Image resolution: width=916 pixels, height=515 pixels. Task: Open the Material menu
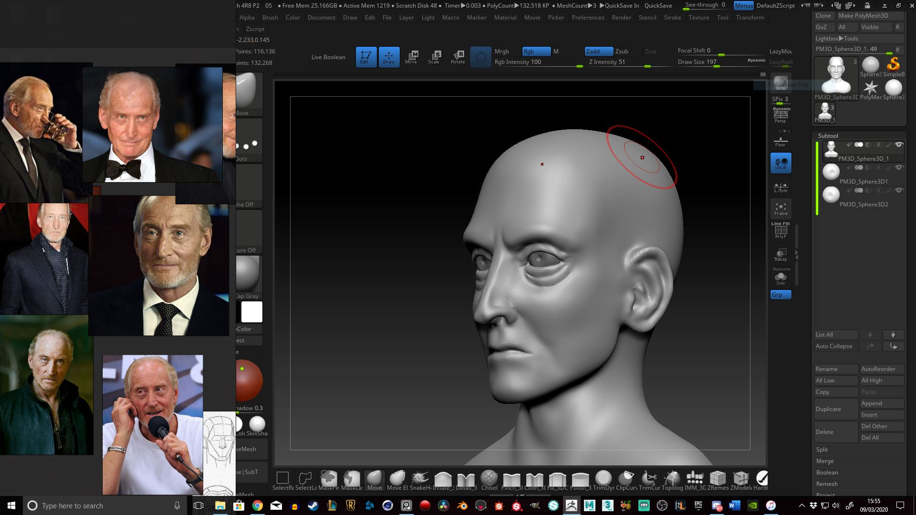point(505,17)
